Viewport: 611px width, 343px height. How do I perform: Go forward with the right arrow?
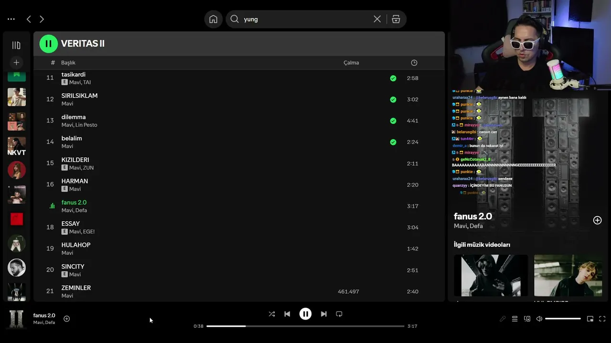(x=42, y=19)
